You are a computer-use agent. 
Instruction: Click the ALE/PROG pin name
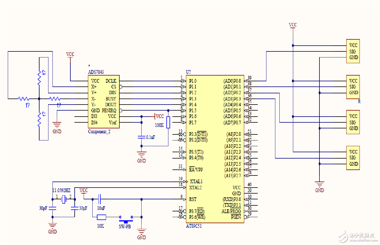click(x=231, y=211)
